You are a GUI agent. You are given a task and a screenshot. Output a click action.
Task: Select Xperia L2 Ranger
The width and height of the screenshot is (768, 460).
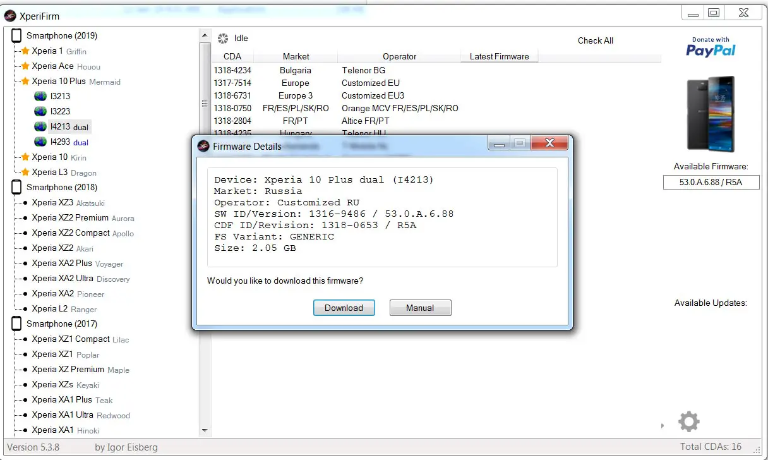click(x=64, y=309)
